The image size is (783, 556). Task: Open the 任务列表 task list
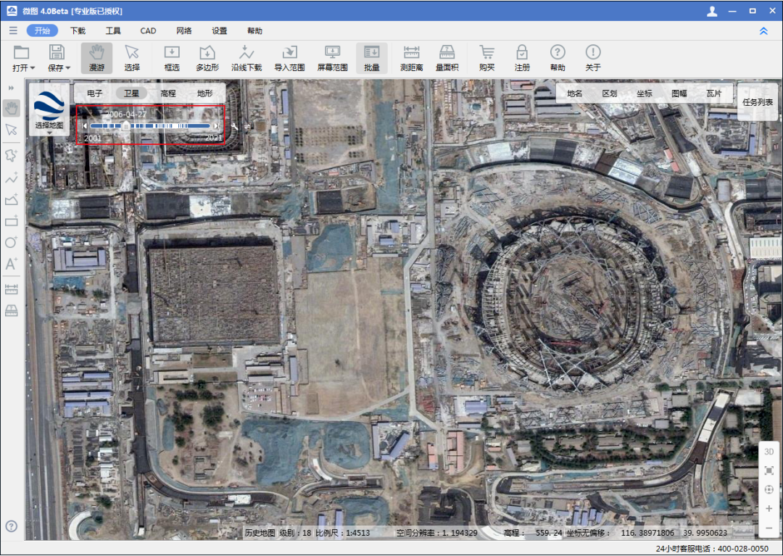[x=758, y=102]
